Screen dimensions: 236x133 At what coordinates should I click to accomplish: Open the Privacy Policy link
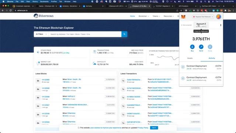coord(143,128)
